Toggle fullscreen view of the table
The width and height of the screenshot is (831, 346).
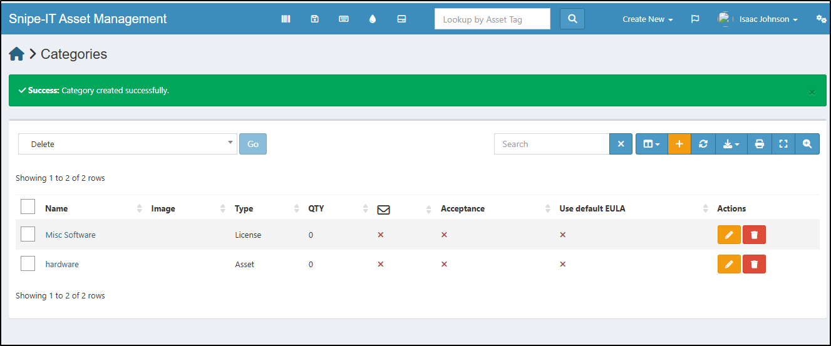tap(783, 144)
